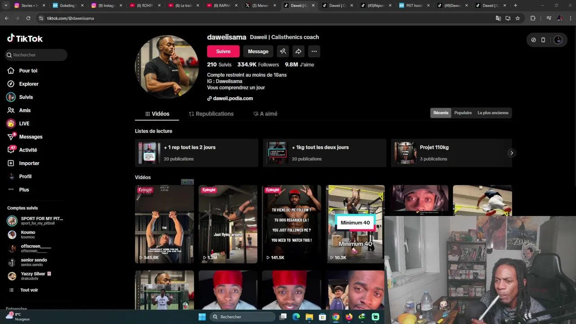Open a new browser tab with plus
This screenshot has height=324, width=576.
(x=515, y=5)
